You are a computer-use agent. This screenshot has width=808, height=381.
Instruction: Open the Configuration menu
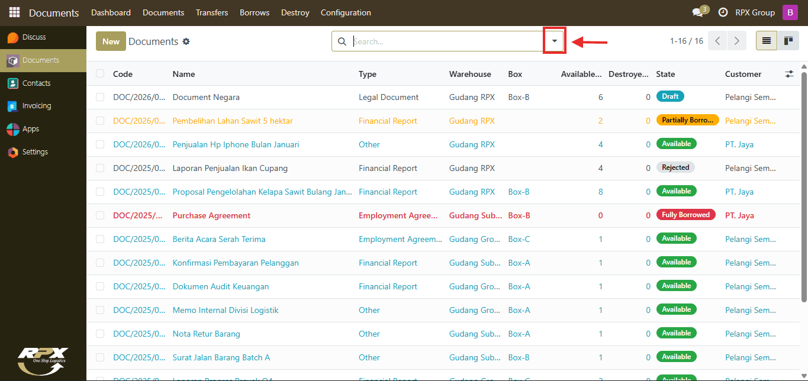pyautogui.click(x=346, y=12)
